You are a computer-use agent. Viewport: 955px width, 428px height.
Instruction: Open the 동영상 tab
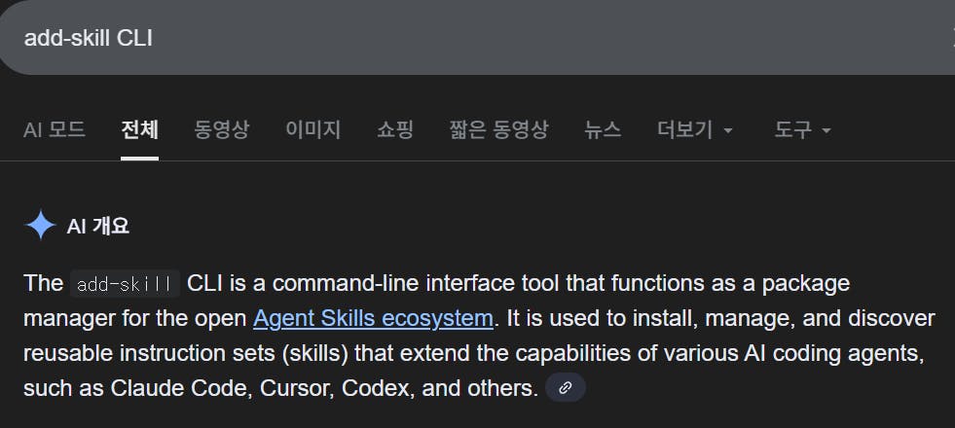222,129
